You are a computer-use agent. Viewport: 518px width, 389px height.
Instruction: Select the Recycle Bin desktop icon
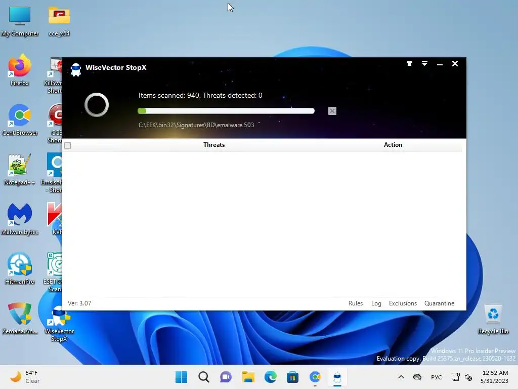tap(493, 319)
